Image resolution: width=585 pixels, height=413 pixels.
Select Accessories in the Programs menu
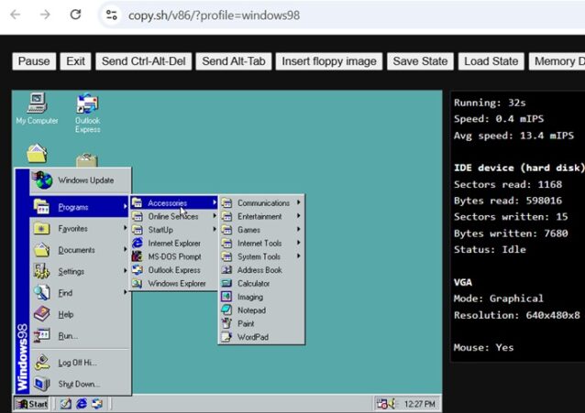tap(174, 202)
